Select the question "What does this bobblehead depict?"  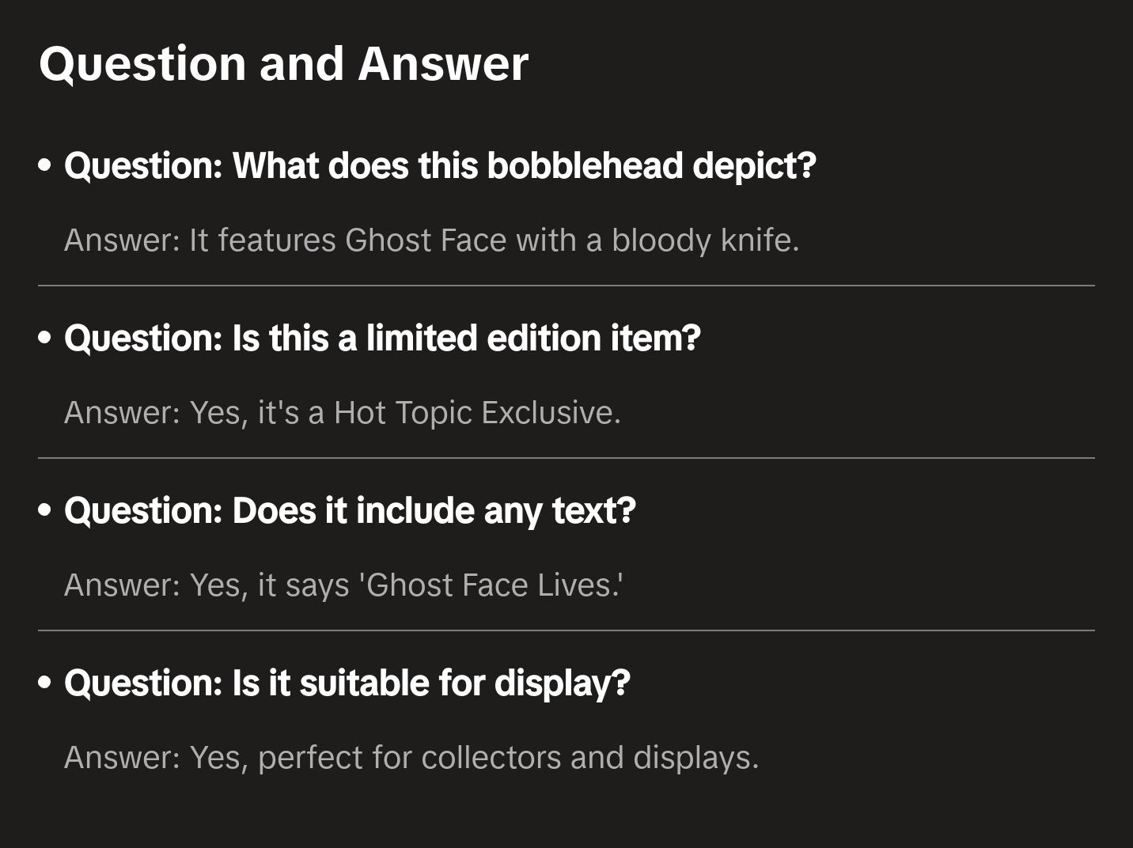point(440,165)
